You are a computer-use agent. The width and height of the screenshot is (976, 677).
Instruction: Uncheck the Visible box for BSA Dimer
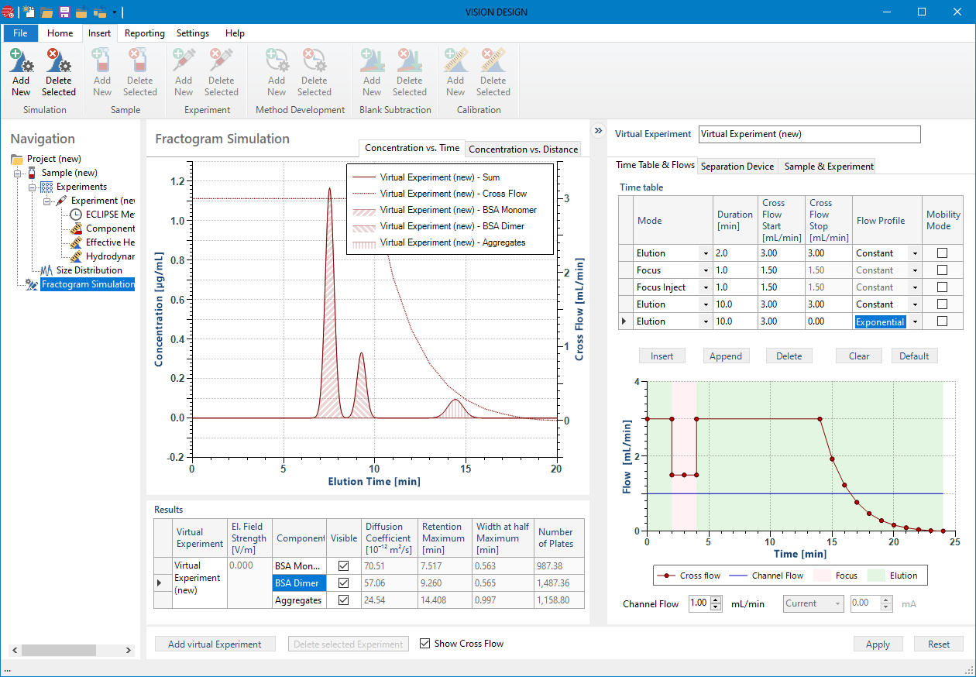coord(343,583)
